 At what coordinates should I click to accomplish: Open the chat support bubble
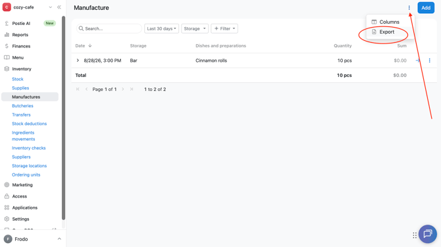coord(428,234)
